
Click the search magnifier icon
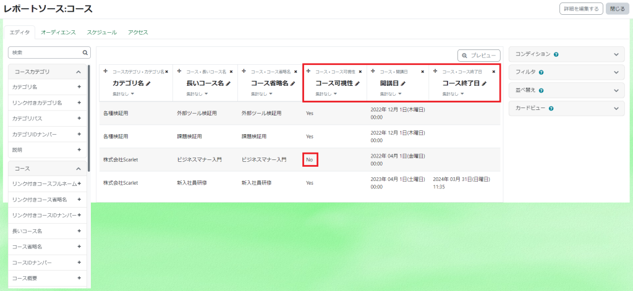(x=85, y=53)
